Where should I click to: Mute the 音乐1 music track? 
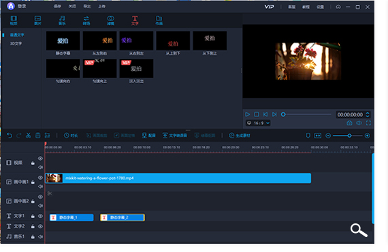(x=40, y=236)
